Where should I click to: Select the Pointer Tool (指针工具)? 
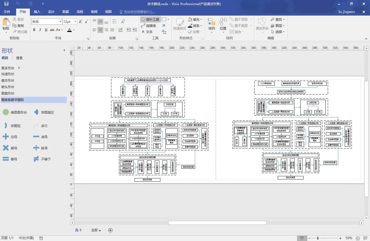click(x=150, y=19)
